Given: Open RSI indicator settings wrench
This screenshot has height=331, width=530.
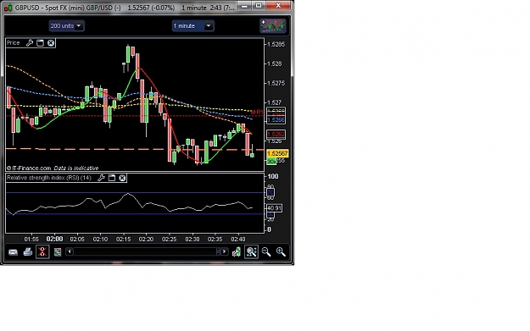Looking at the screenshot, I should [x=101, y=178].
